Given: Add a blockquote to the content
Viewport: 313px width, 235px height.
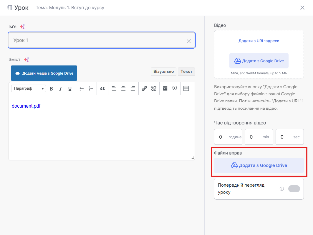Looking at the screenshot, I should 102,88.
